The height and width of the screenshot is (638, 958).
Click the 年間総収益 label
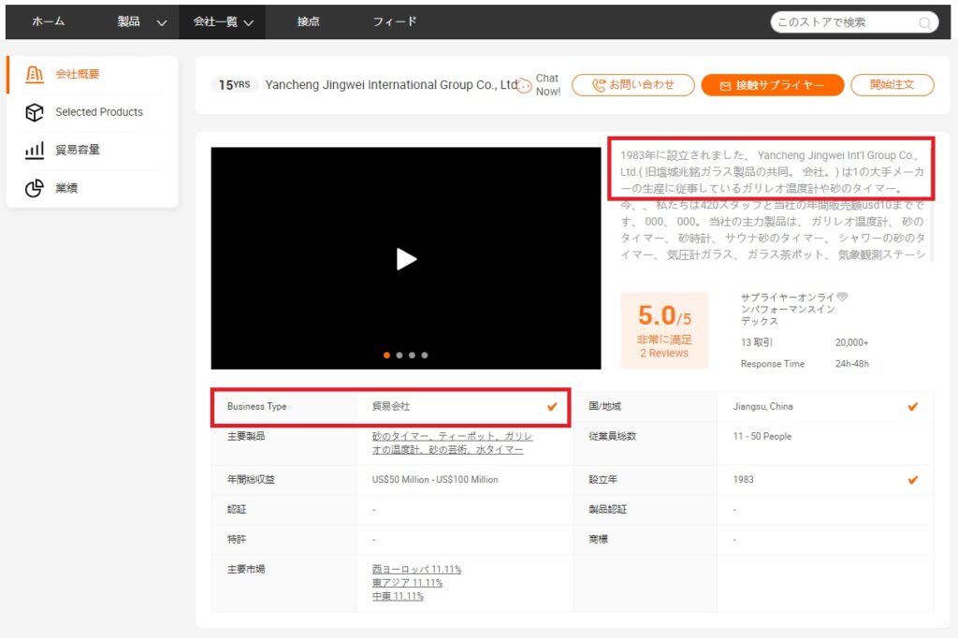click(x=251, y=480)
